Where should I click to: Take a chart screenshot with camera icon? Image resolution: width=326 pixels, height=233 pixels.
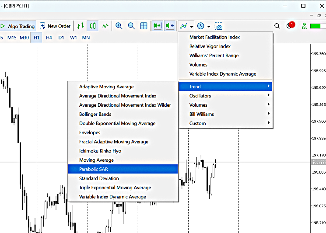click(x=219, y=26)
